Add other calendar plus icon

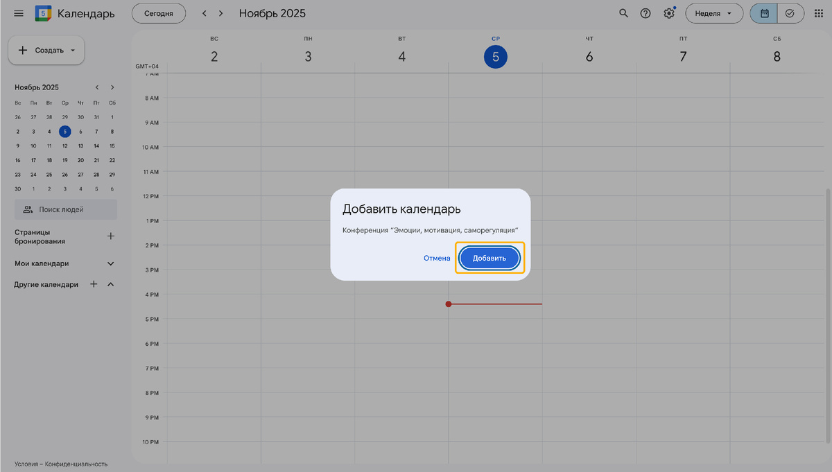[94, 284]
